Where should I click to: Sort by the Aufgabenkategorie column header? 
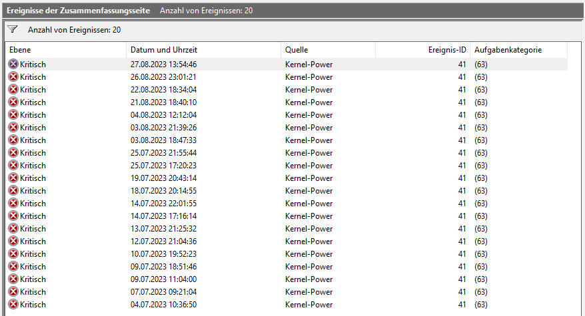click(x=518, y=50)
